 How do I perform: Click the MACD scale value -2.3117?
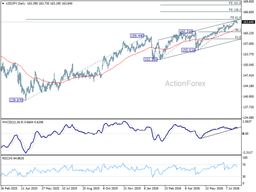coord(247,152)
